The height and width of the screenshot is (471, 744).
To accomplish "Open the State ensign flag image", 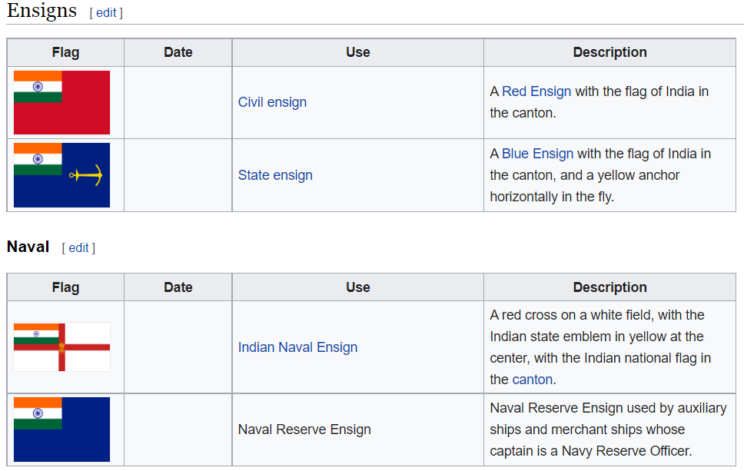I will pos(61,175).
